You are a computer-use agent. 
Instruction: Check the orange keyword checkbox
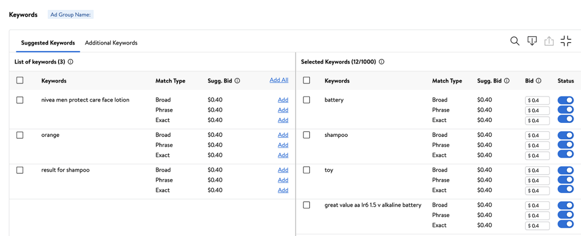click(x=20, y=135)
